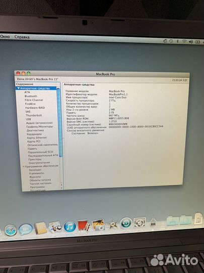Select Графика/Мониторы in the sidebar
204x273 pixels.
pos(40,126)
